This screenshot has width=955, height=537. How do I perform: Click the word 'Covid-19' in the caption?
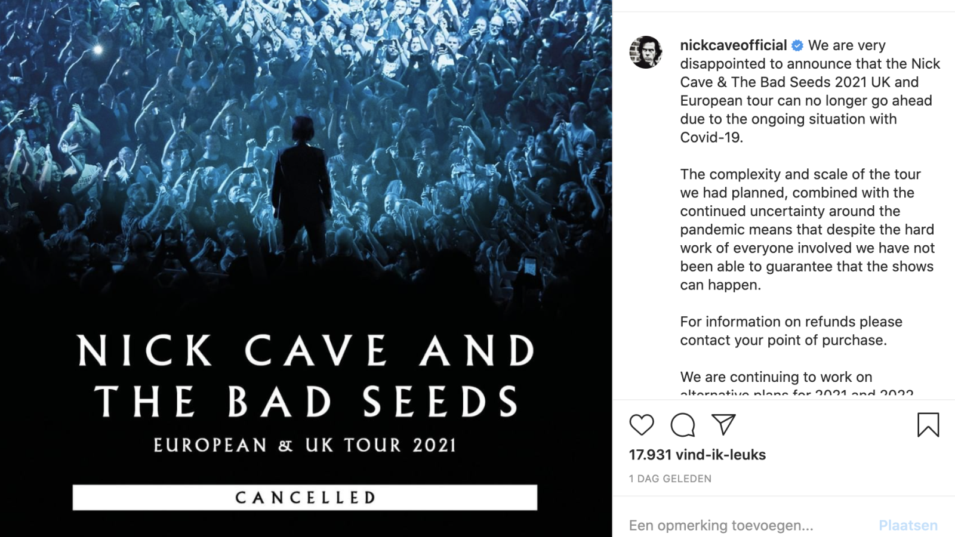pyautogui.click(x=711, y=137)
